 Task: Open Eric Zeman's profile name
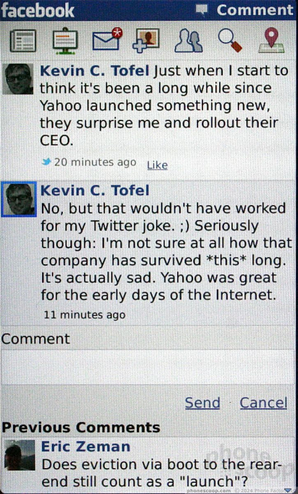coord(86,446)
